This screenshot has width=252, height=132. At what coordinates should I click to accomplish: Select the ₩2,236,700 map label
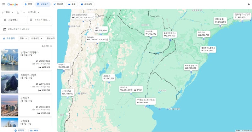point(203,34)
